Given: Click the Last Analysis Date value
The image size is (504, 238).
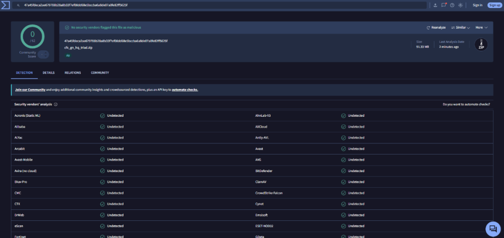Looking at the screenshot, I should click(x=449, y=47).
